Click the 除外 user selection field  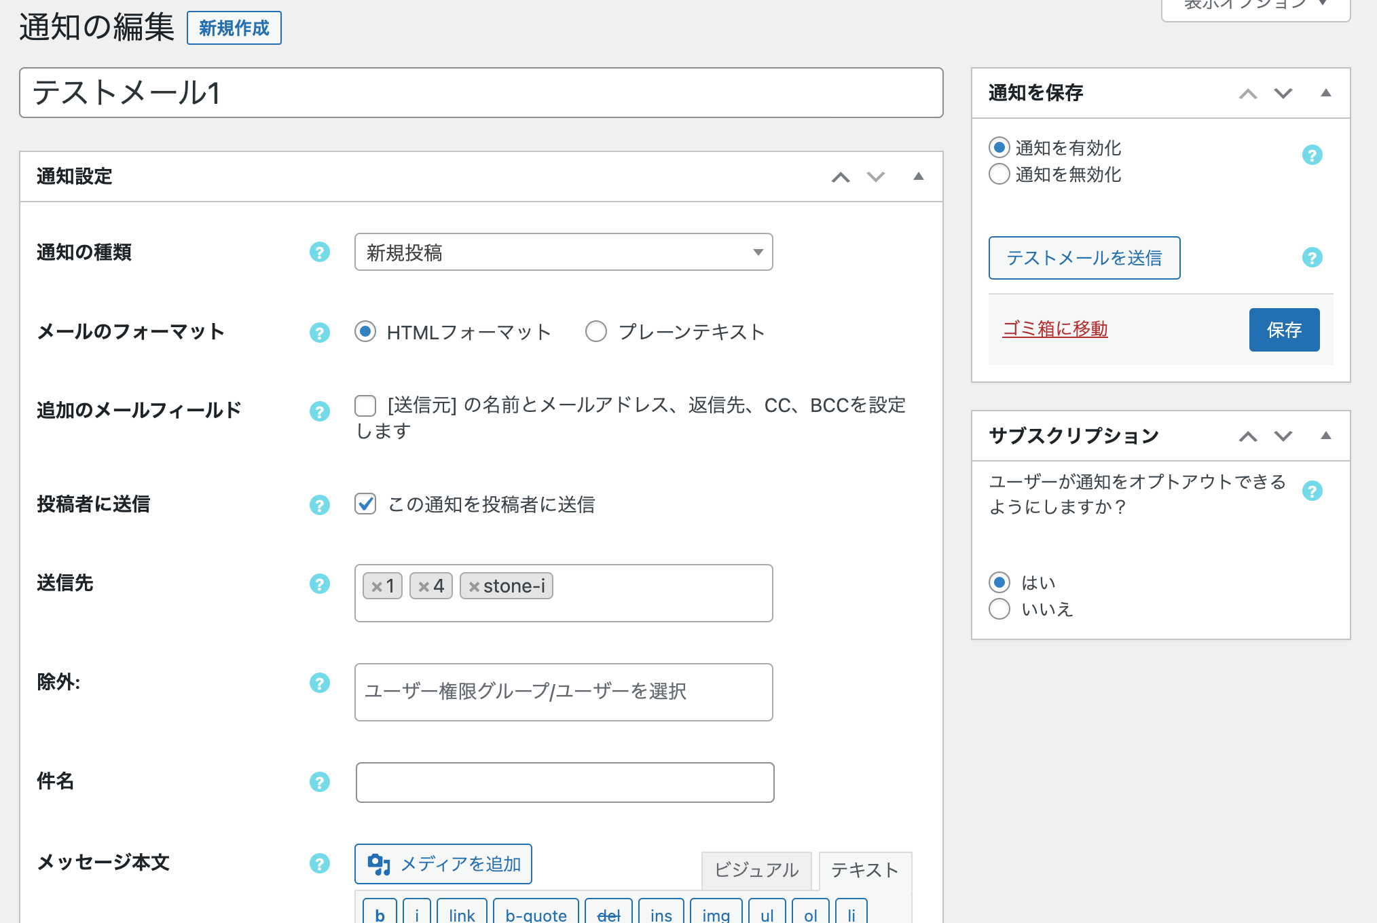pyautogui.click(x=564, y=692)
